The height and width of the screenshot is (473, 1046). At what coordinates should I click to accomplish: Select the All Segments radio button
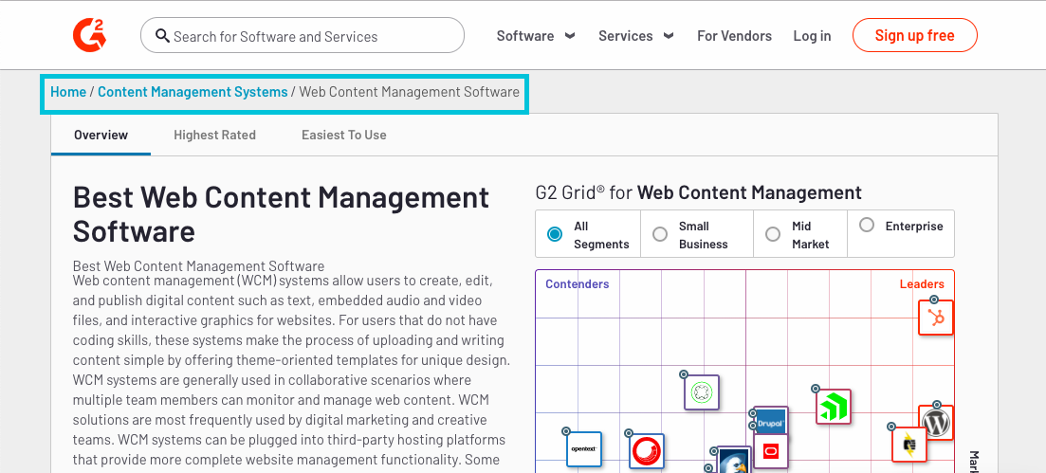555,234
